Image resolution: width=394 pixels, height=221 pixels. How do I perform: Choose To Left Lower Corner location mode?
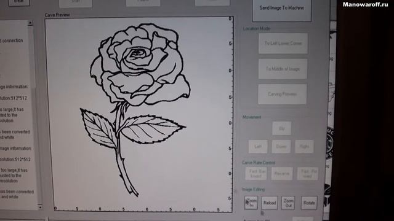pos(283,44)
